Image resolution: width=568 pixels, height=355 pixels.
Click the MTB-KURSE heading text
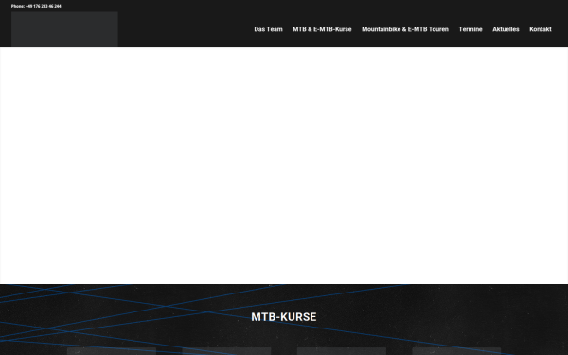pyautogui.click(x=284, y=317)
